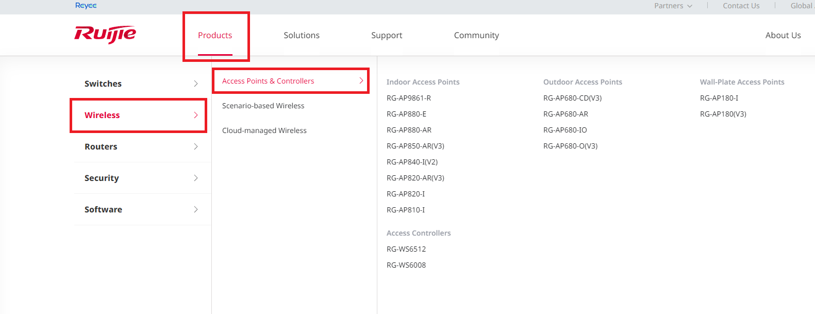815x314 pixels.
Task: Expand Routers category chevron
Action: [x=196, y=146]
